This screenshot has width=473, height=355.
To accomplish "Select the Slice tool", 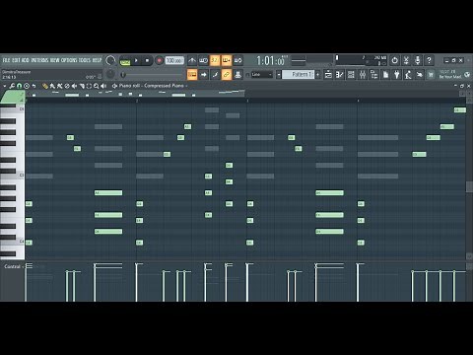I will pos(82,86).
